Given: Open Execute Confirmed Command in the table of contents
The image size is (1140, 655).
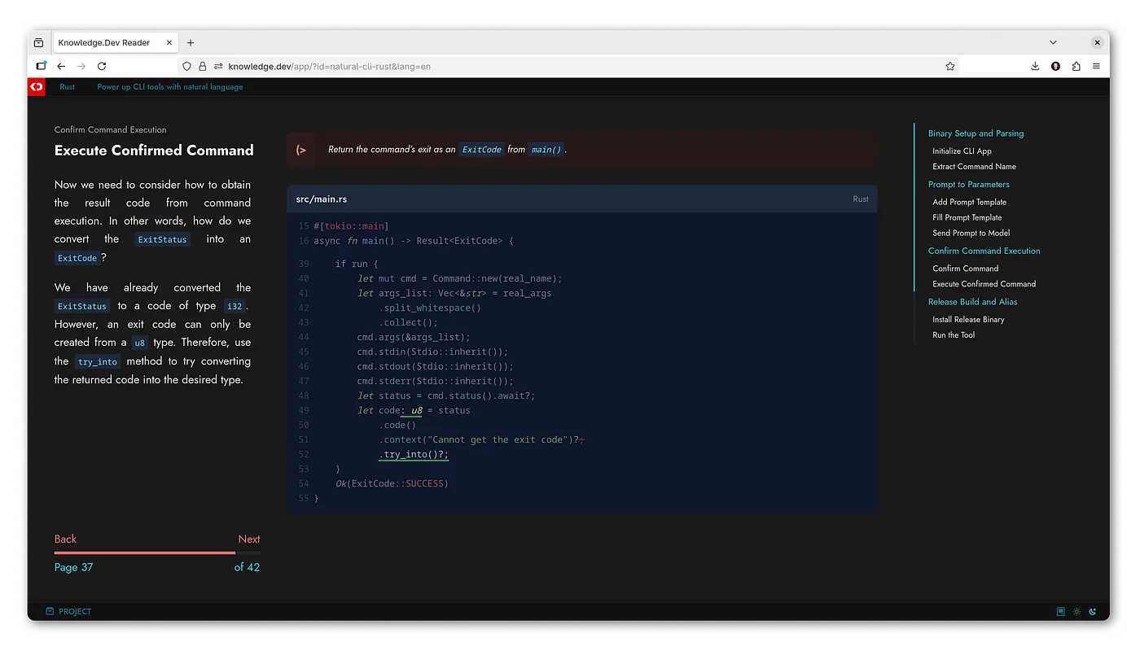Looking at the screenshot, I should pos(986,283).
